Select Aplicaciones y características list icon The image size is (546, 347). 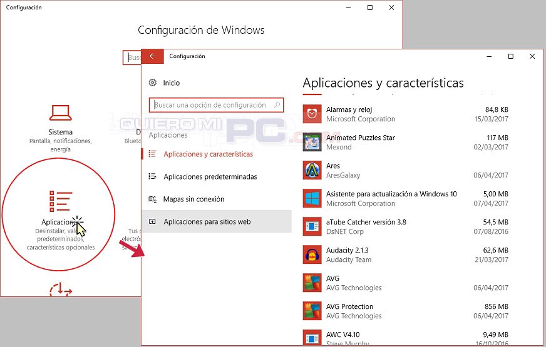tap(152, 154)
